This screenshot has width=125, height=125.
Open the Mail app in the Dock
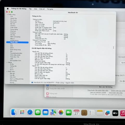46,112
